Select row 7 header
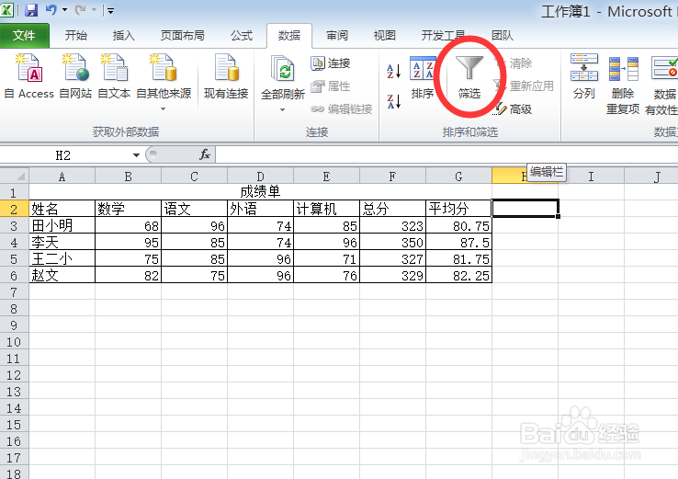Screen dimensions: 678x479 coord(14,291)
